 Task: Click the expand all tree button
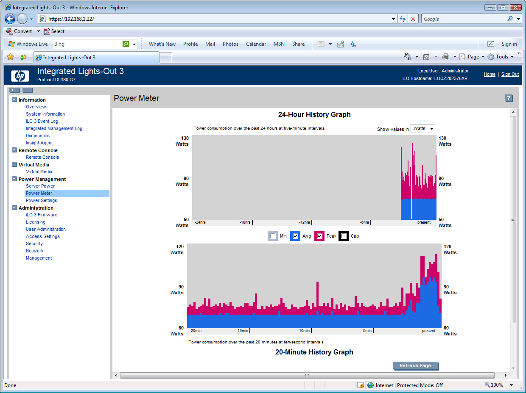tap(14, 90)
